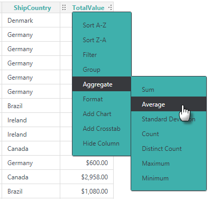This screenshot has height=211, width=211.
Task: Select Add Crosstab option
Action: (x=102, y=129)
